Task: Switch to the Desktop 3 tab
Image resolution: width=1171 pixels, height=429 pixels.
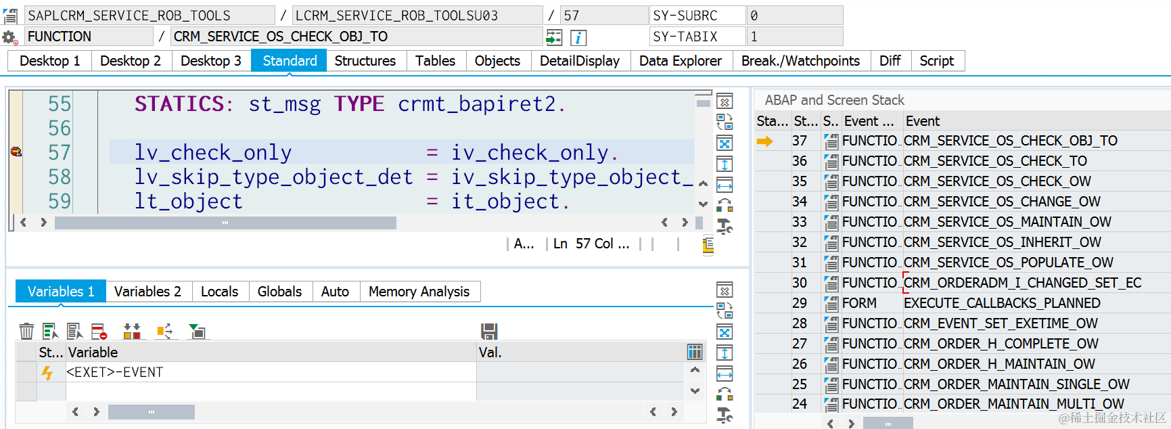Action: (211, 61)
